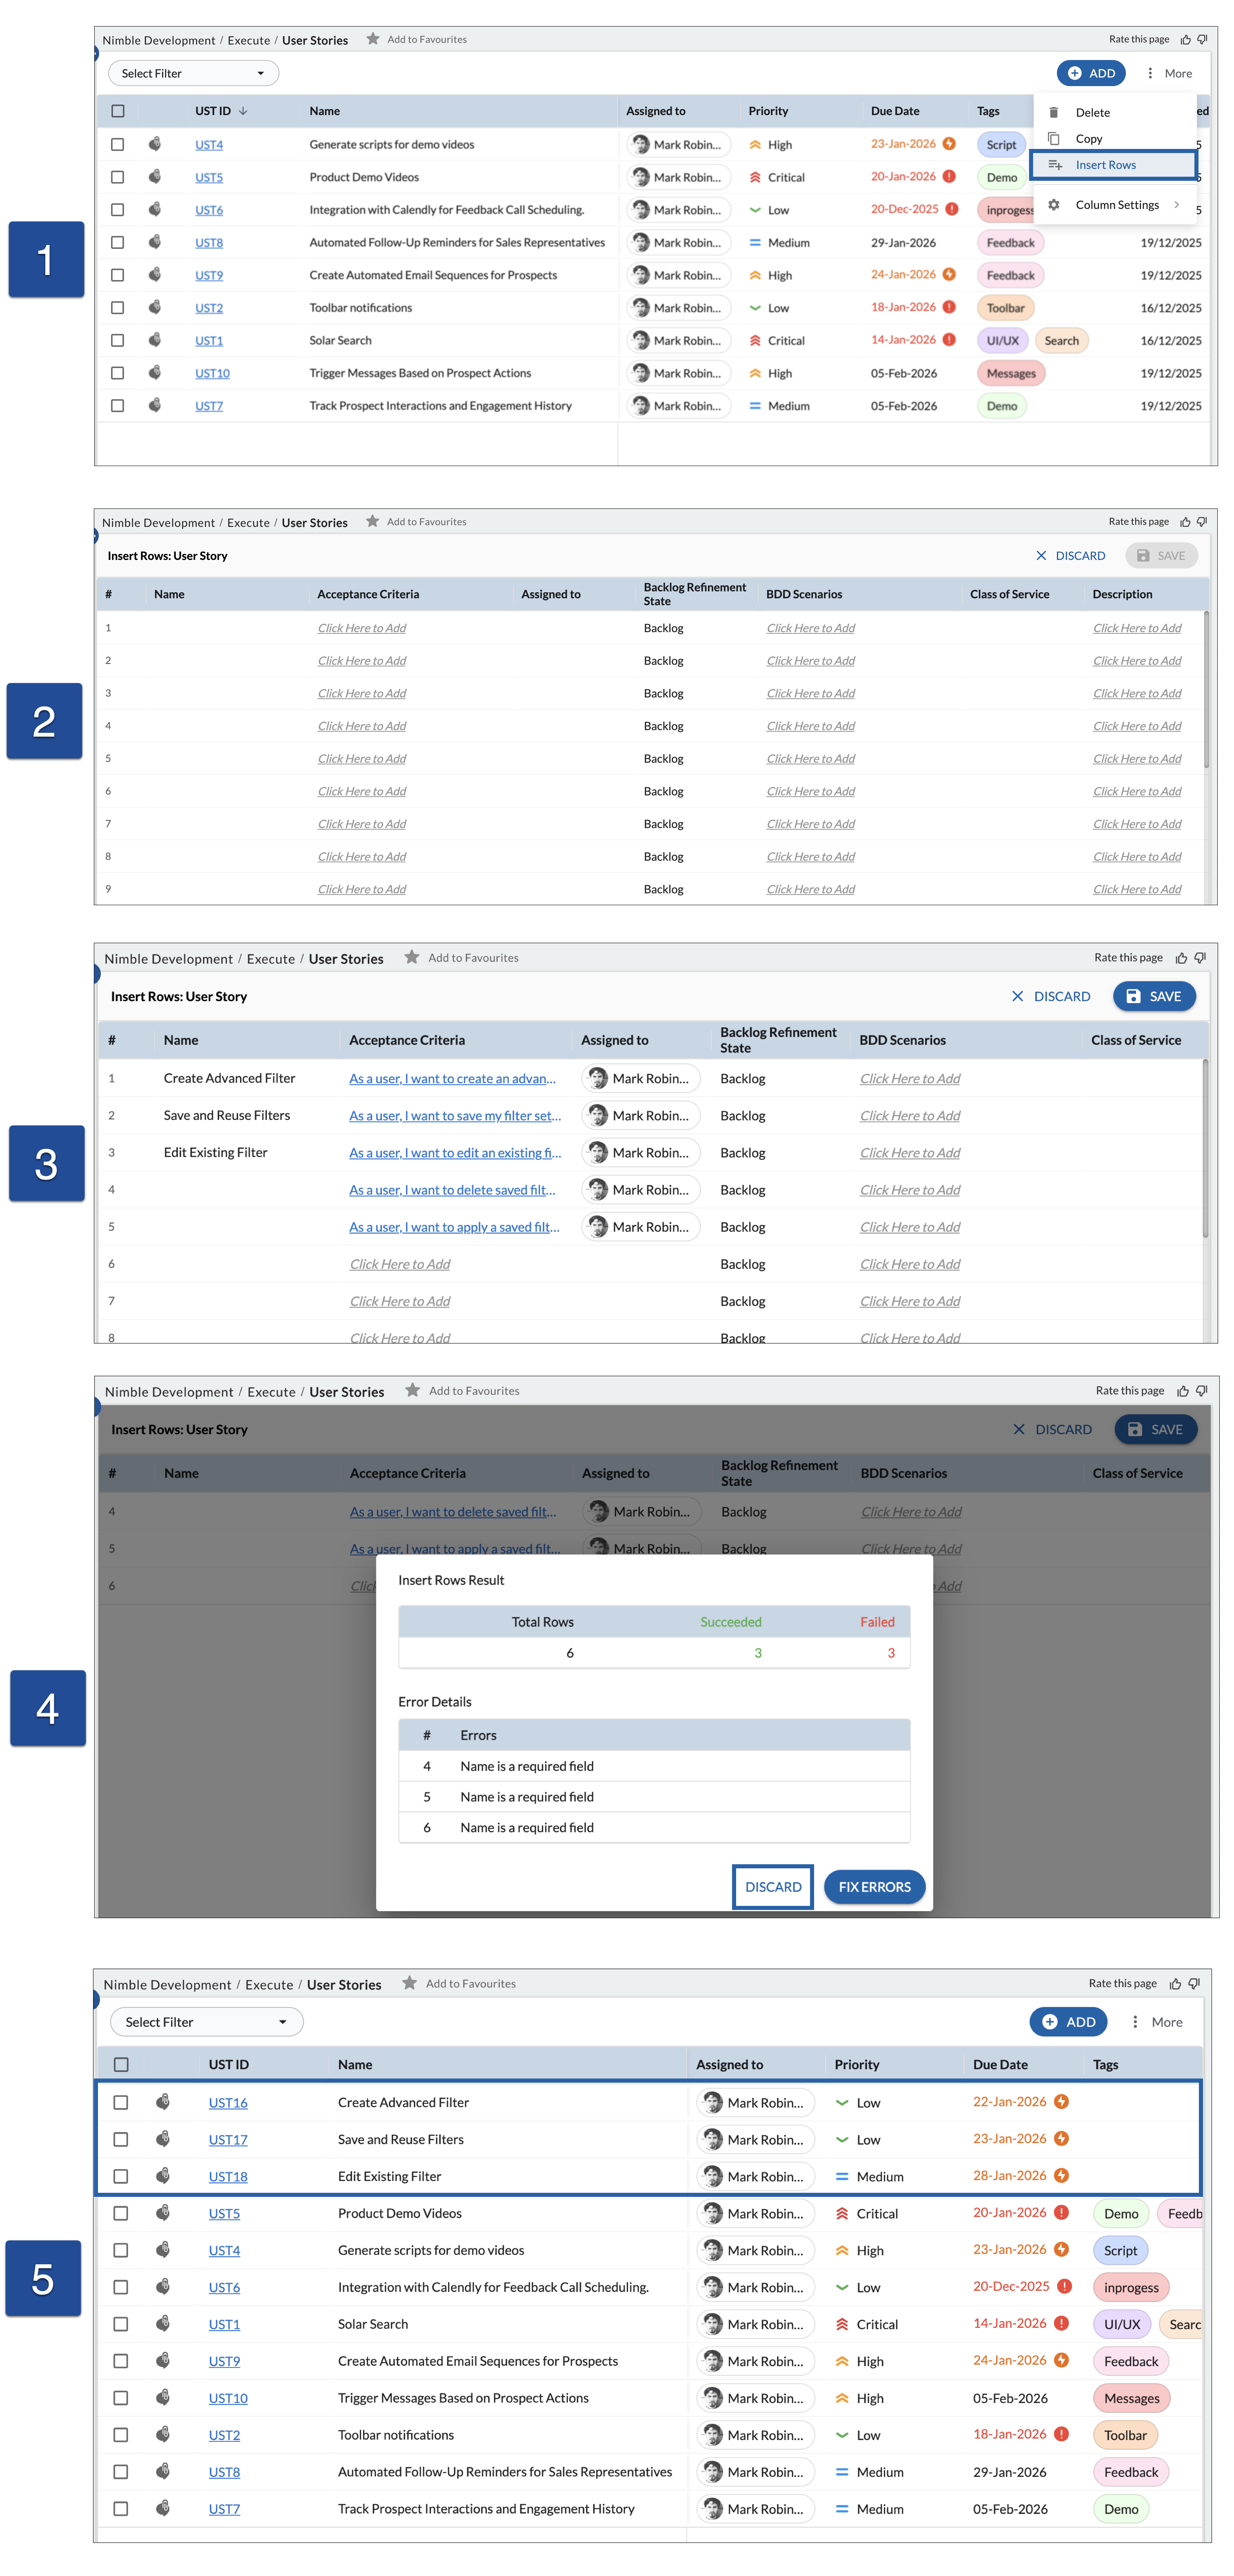The image size is (1234, 2576).
Task: Select the UST4 checkbox in the step 1 list
Action: coord(118,144)
